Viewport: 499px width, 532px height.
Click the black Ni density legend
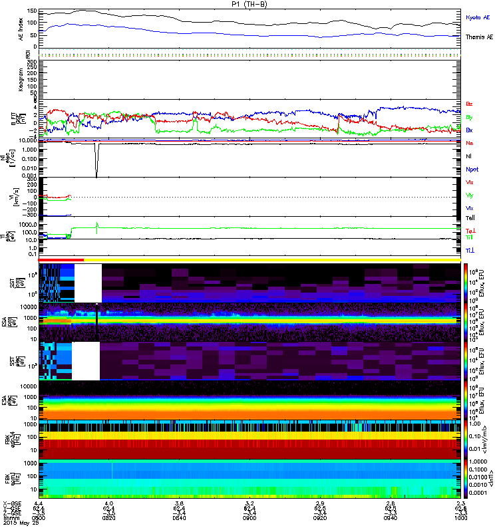point(468,156)
